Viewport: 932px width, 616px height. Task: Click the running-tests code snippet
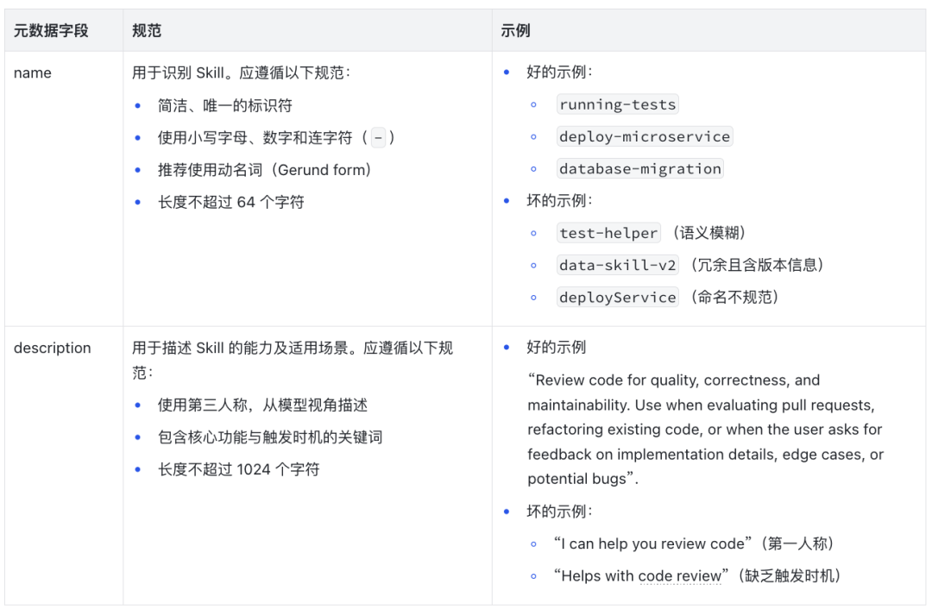click(x=618, y=105)
